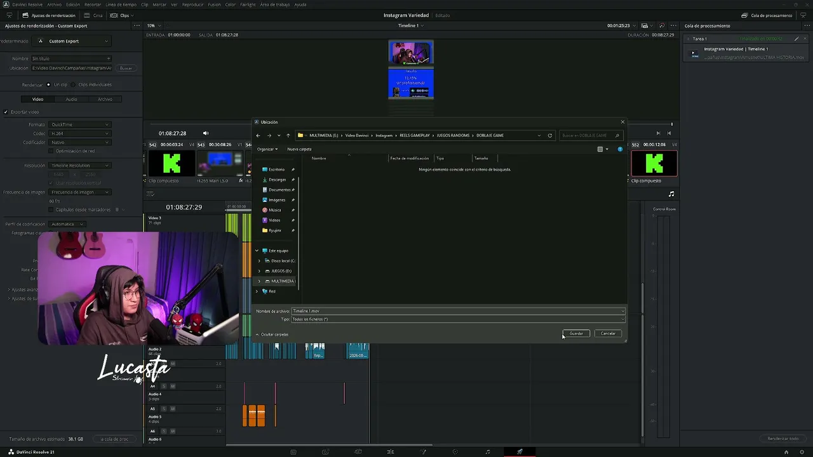Image resolution: width=813 pixels, height=457 pixels.
Task: Click the Nombre de archivo field
Action: click(x=458, y=311)
